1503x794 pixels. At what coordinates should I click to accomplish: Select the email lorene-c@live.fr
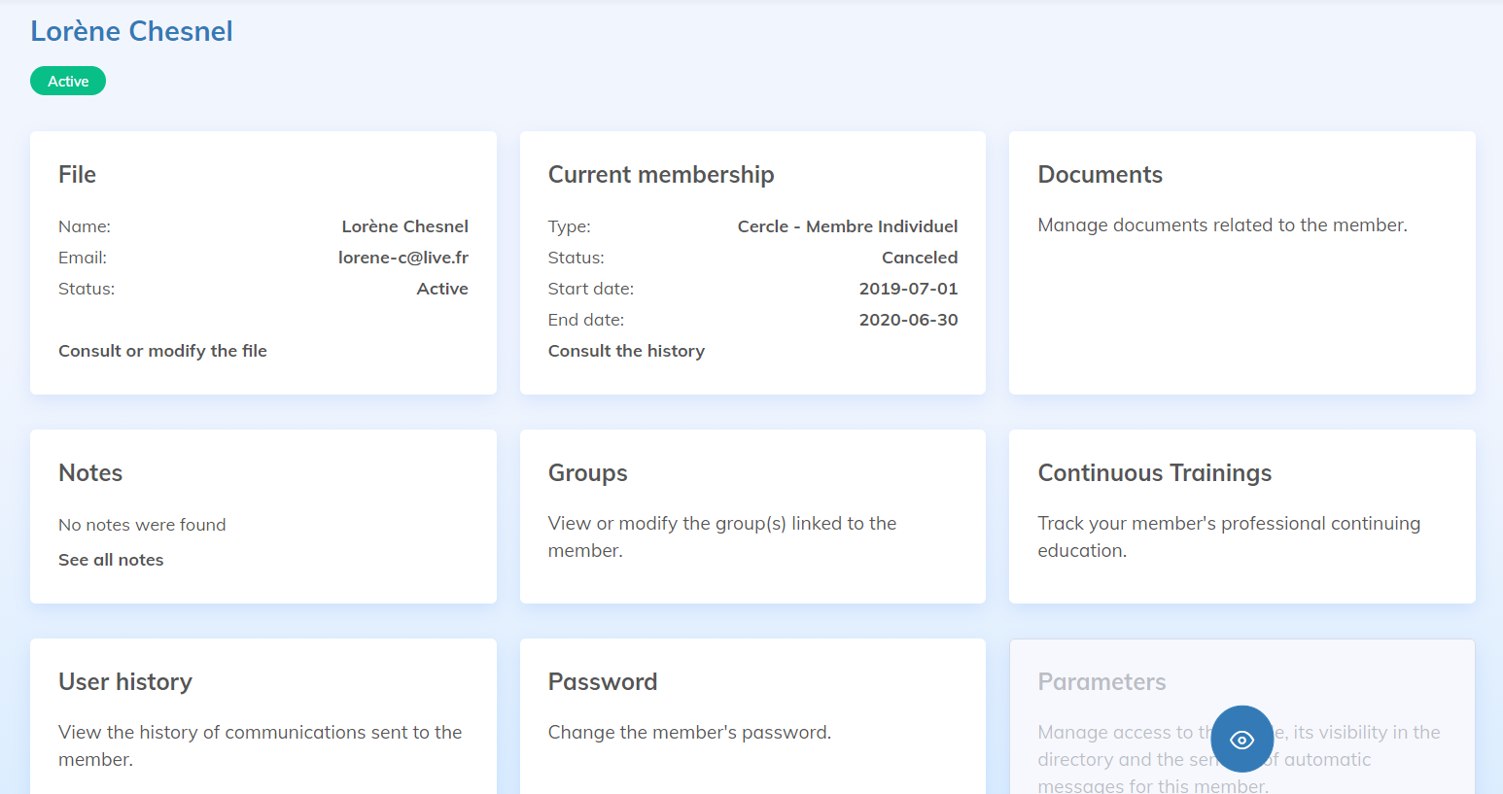point(402,258)
